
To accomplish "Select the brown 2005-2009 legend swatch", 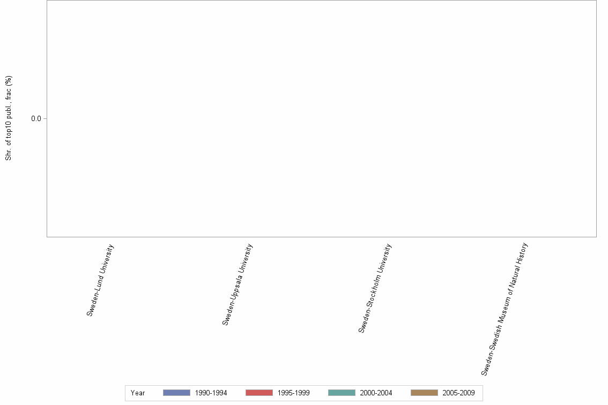I will (x=423, y=393).
